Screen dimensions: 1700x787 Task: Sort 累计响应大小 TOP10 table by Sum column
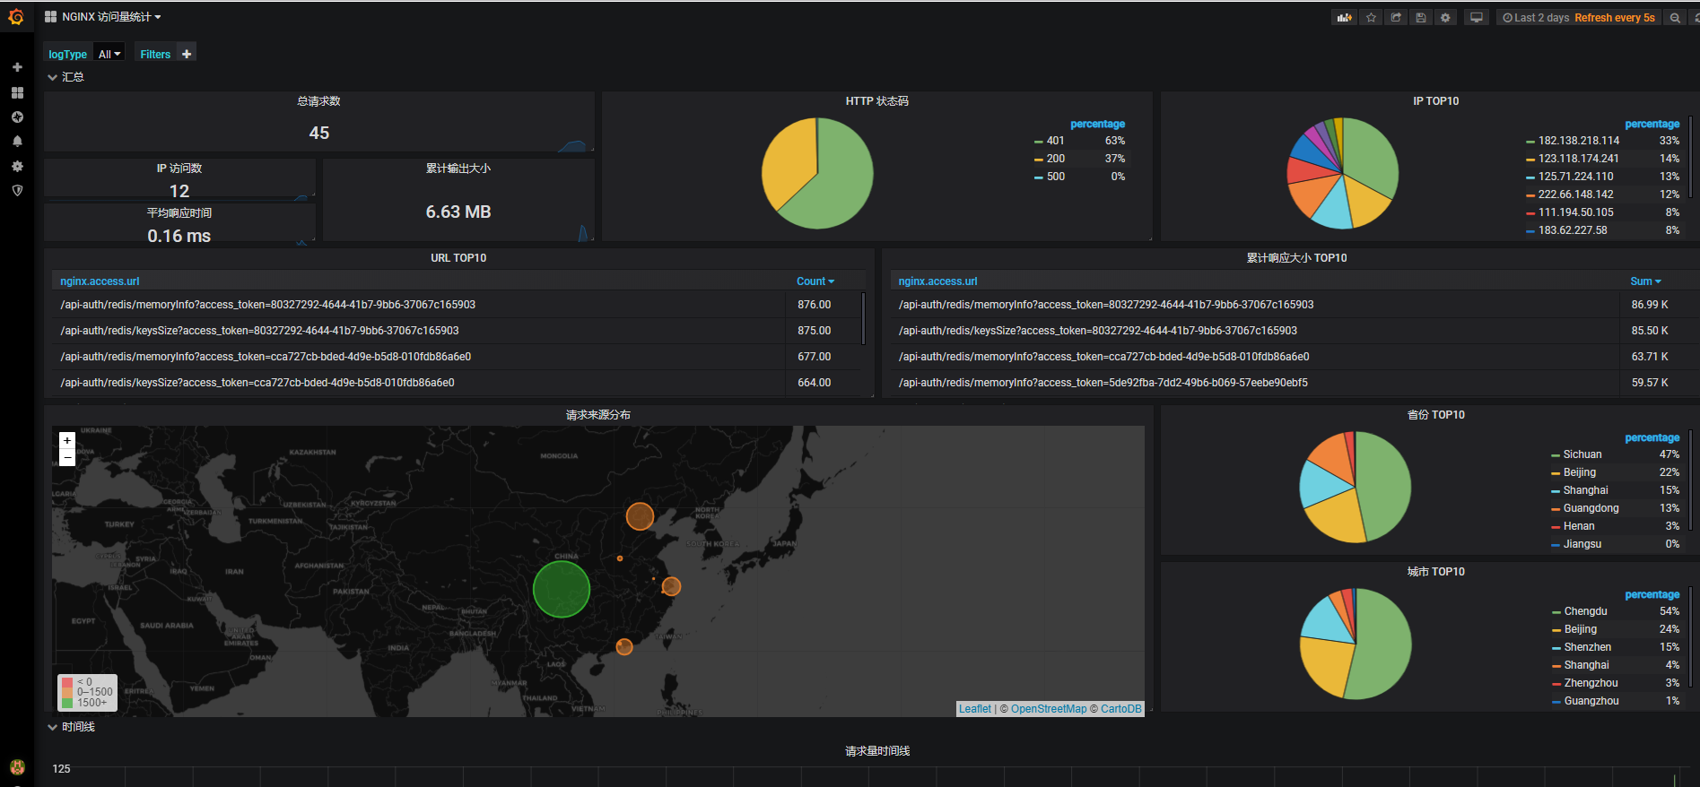pyautogui.click(x=1645, y=281)
